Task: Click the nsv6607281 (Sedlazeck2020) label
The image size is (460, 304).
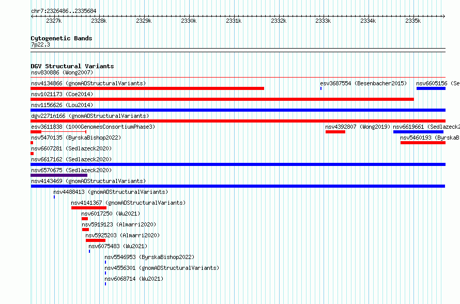Action: pyautogui.click(x=71, y=148)
